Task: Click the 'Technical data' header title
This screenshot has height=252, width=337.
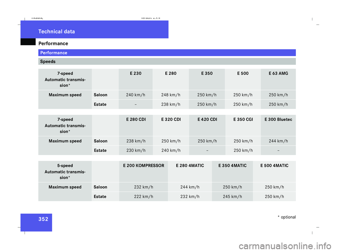Action: tap(57, 32)
